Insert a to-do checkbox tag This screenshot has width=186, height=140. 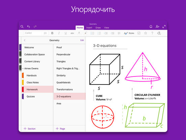pyautogui.click(x=139, y=33)
